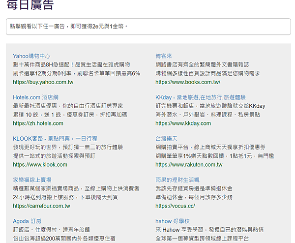This screenshot has height=243, width=295.
Task: Select the 每日廣告 page heading
Action: tap(30, 5)
